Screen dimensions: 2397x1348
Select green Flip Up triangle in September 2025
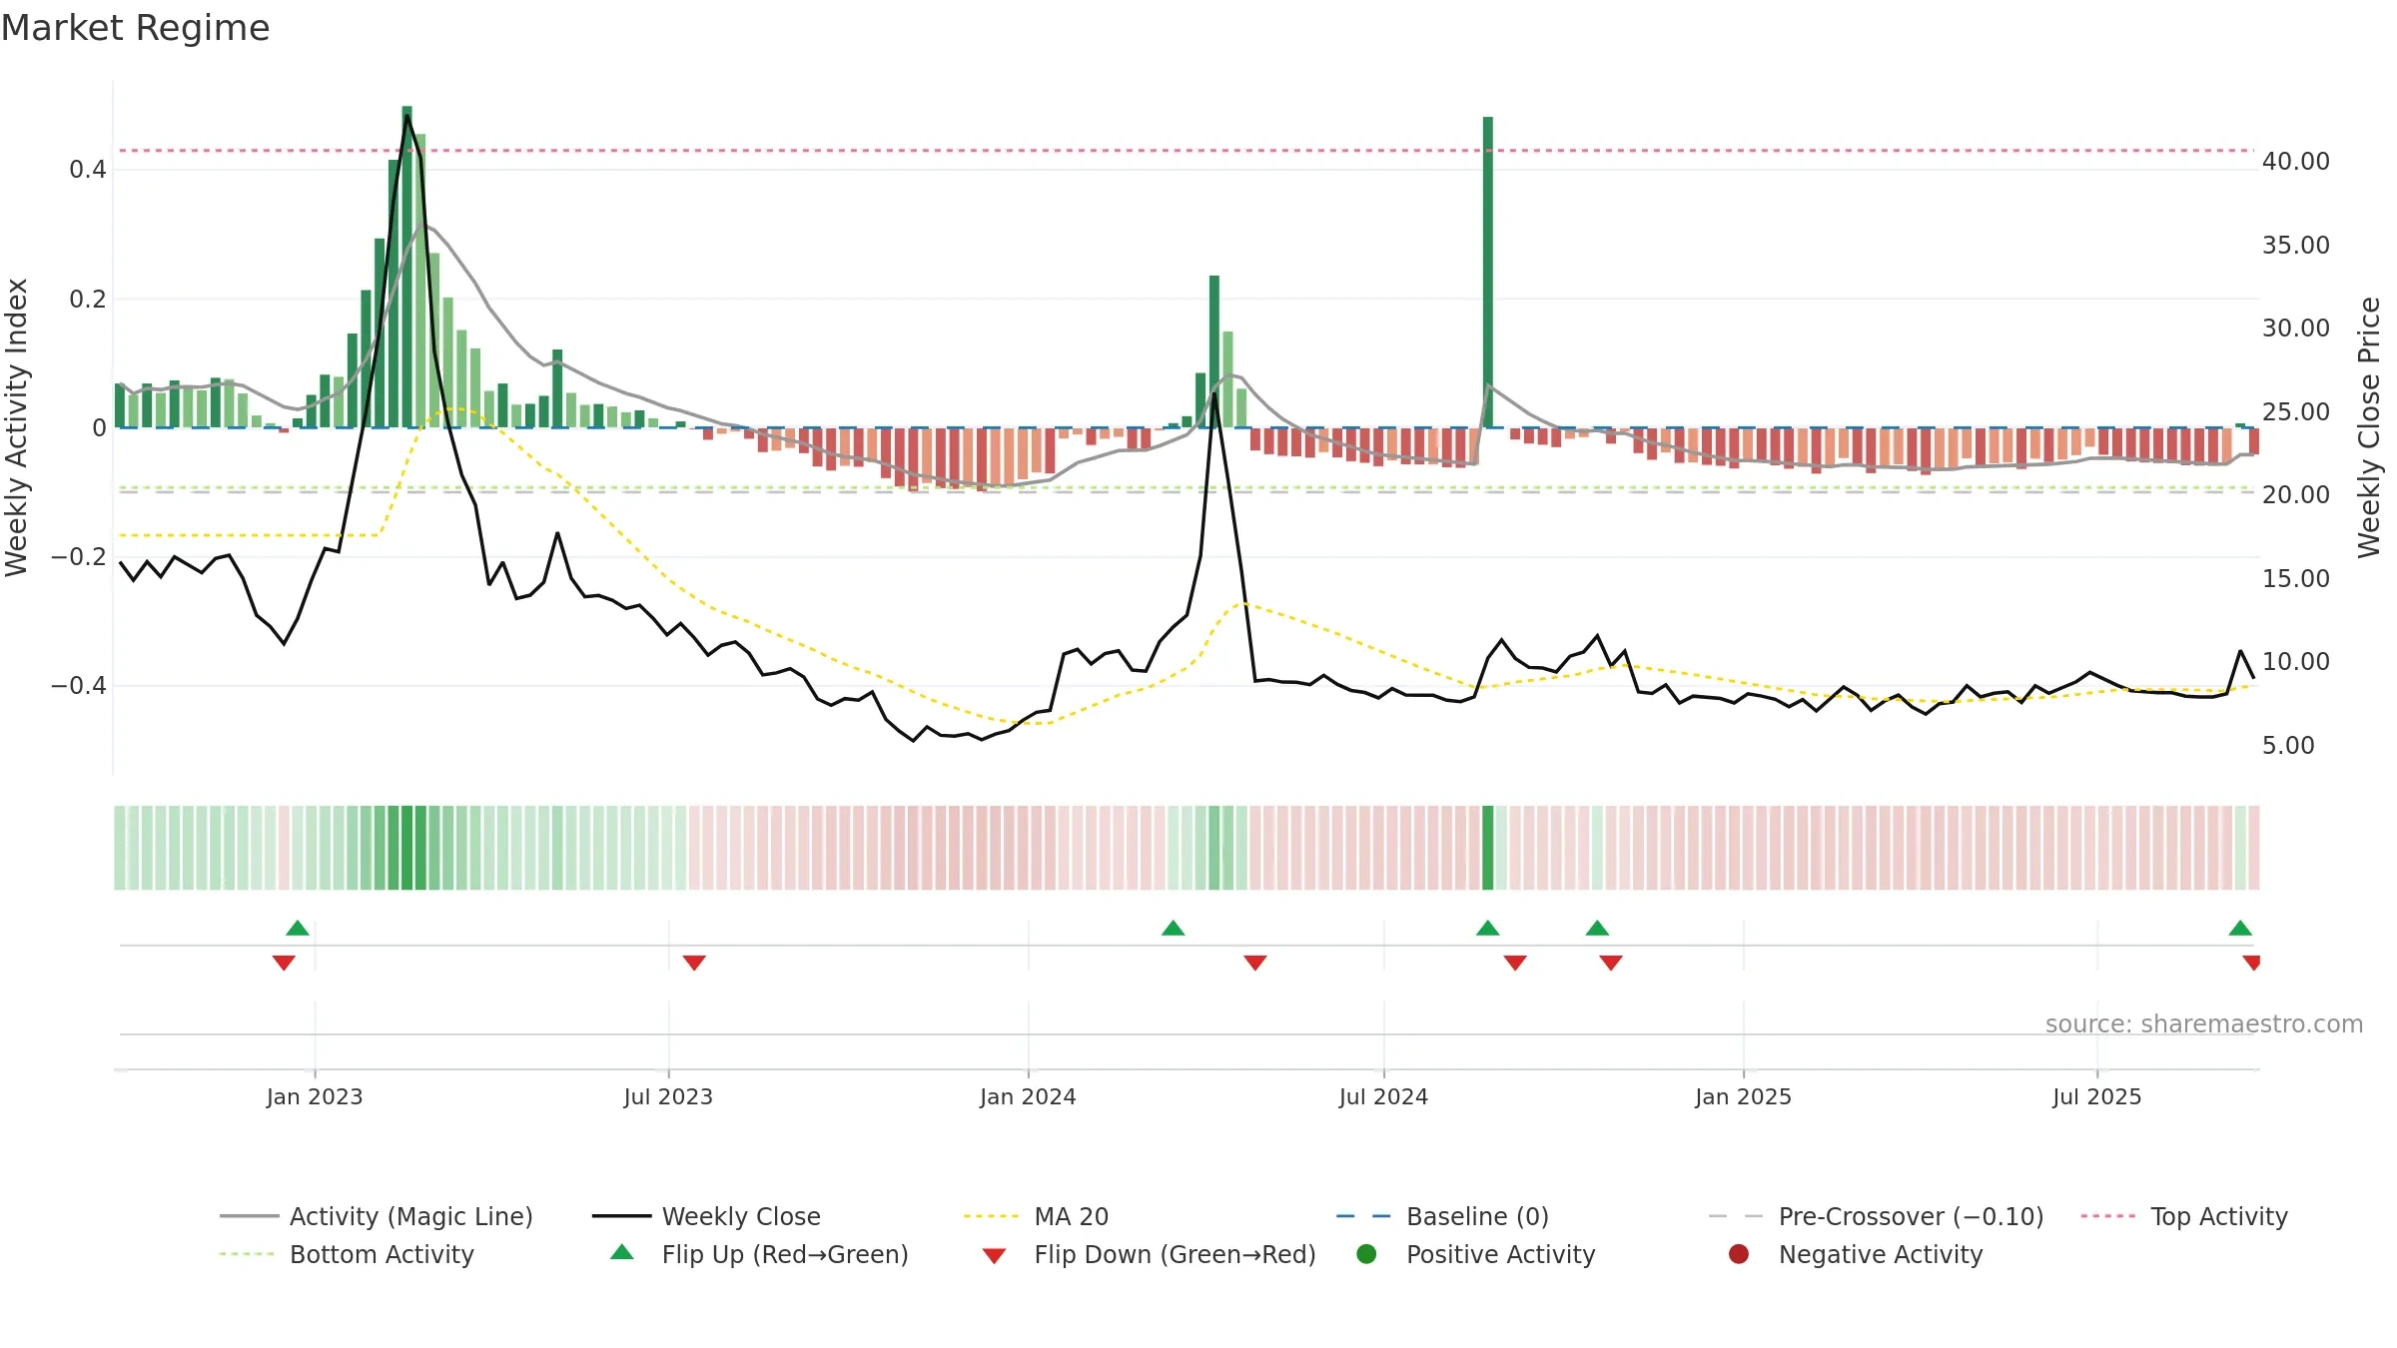2240,929
